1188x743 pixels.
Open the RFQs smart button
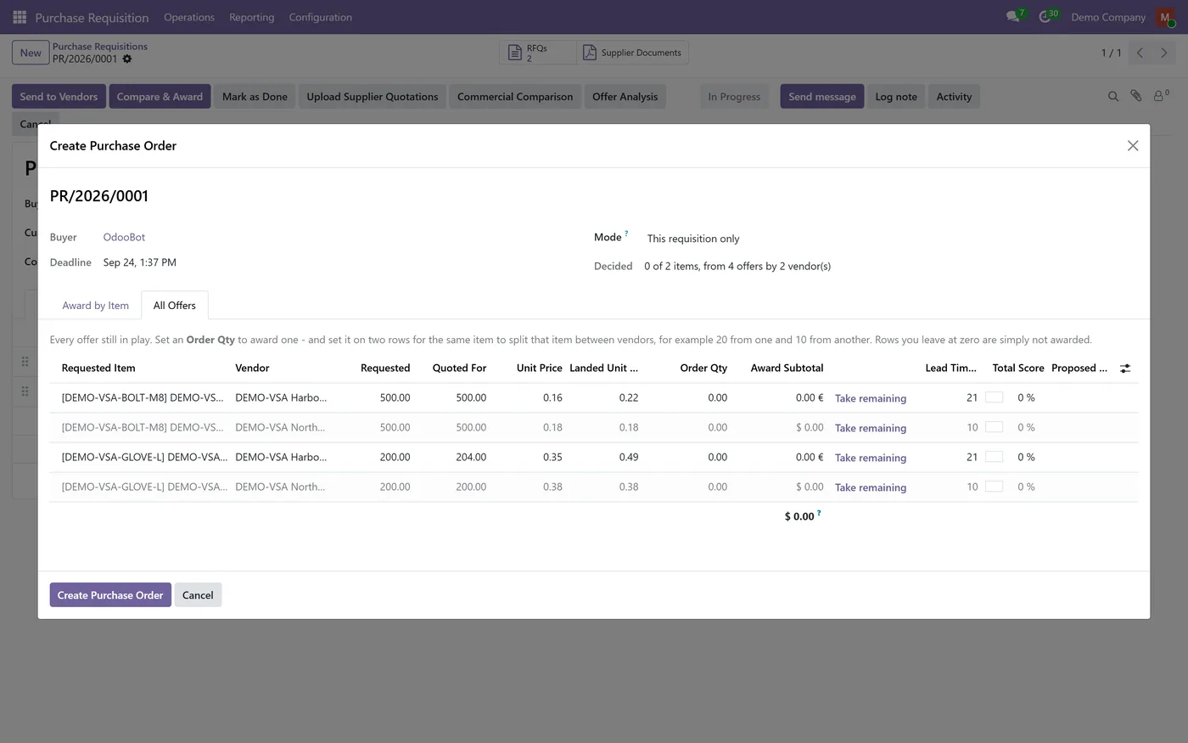pos(537,53)
